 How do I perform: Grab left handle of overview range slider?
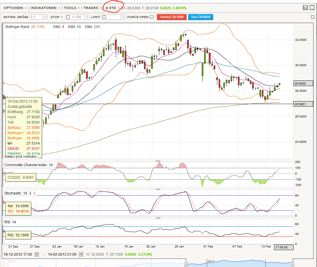pos(186,264)
